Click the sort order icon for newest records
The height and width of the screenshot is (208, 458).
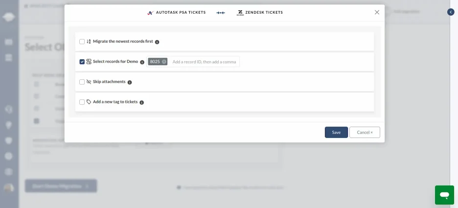89,42
